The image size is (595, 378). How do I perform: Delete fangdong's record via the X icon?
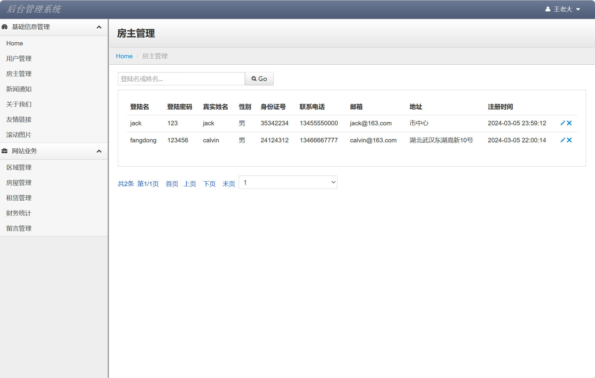(570, 140)
